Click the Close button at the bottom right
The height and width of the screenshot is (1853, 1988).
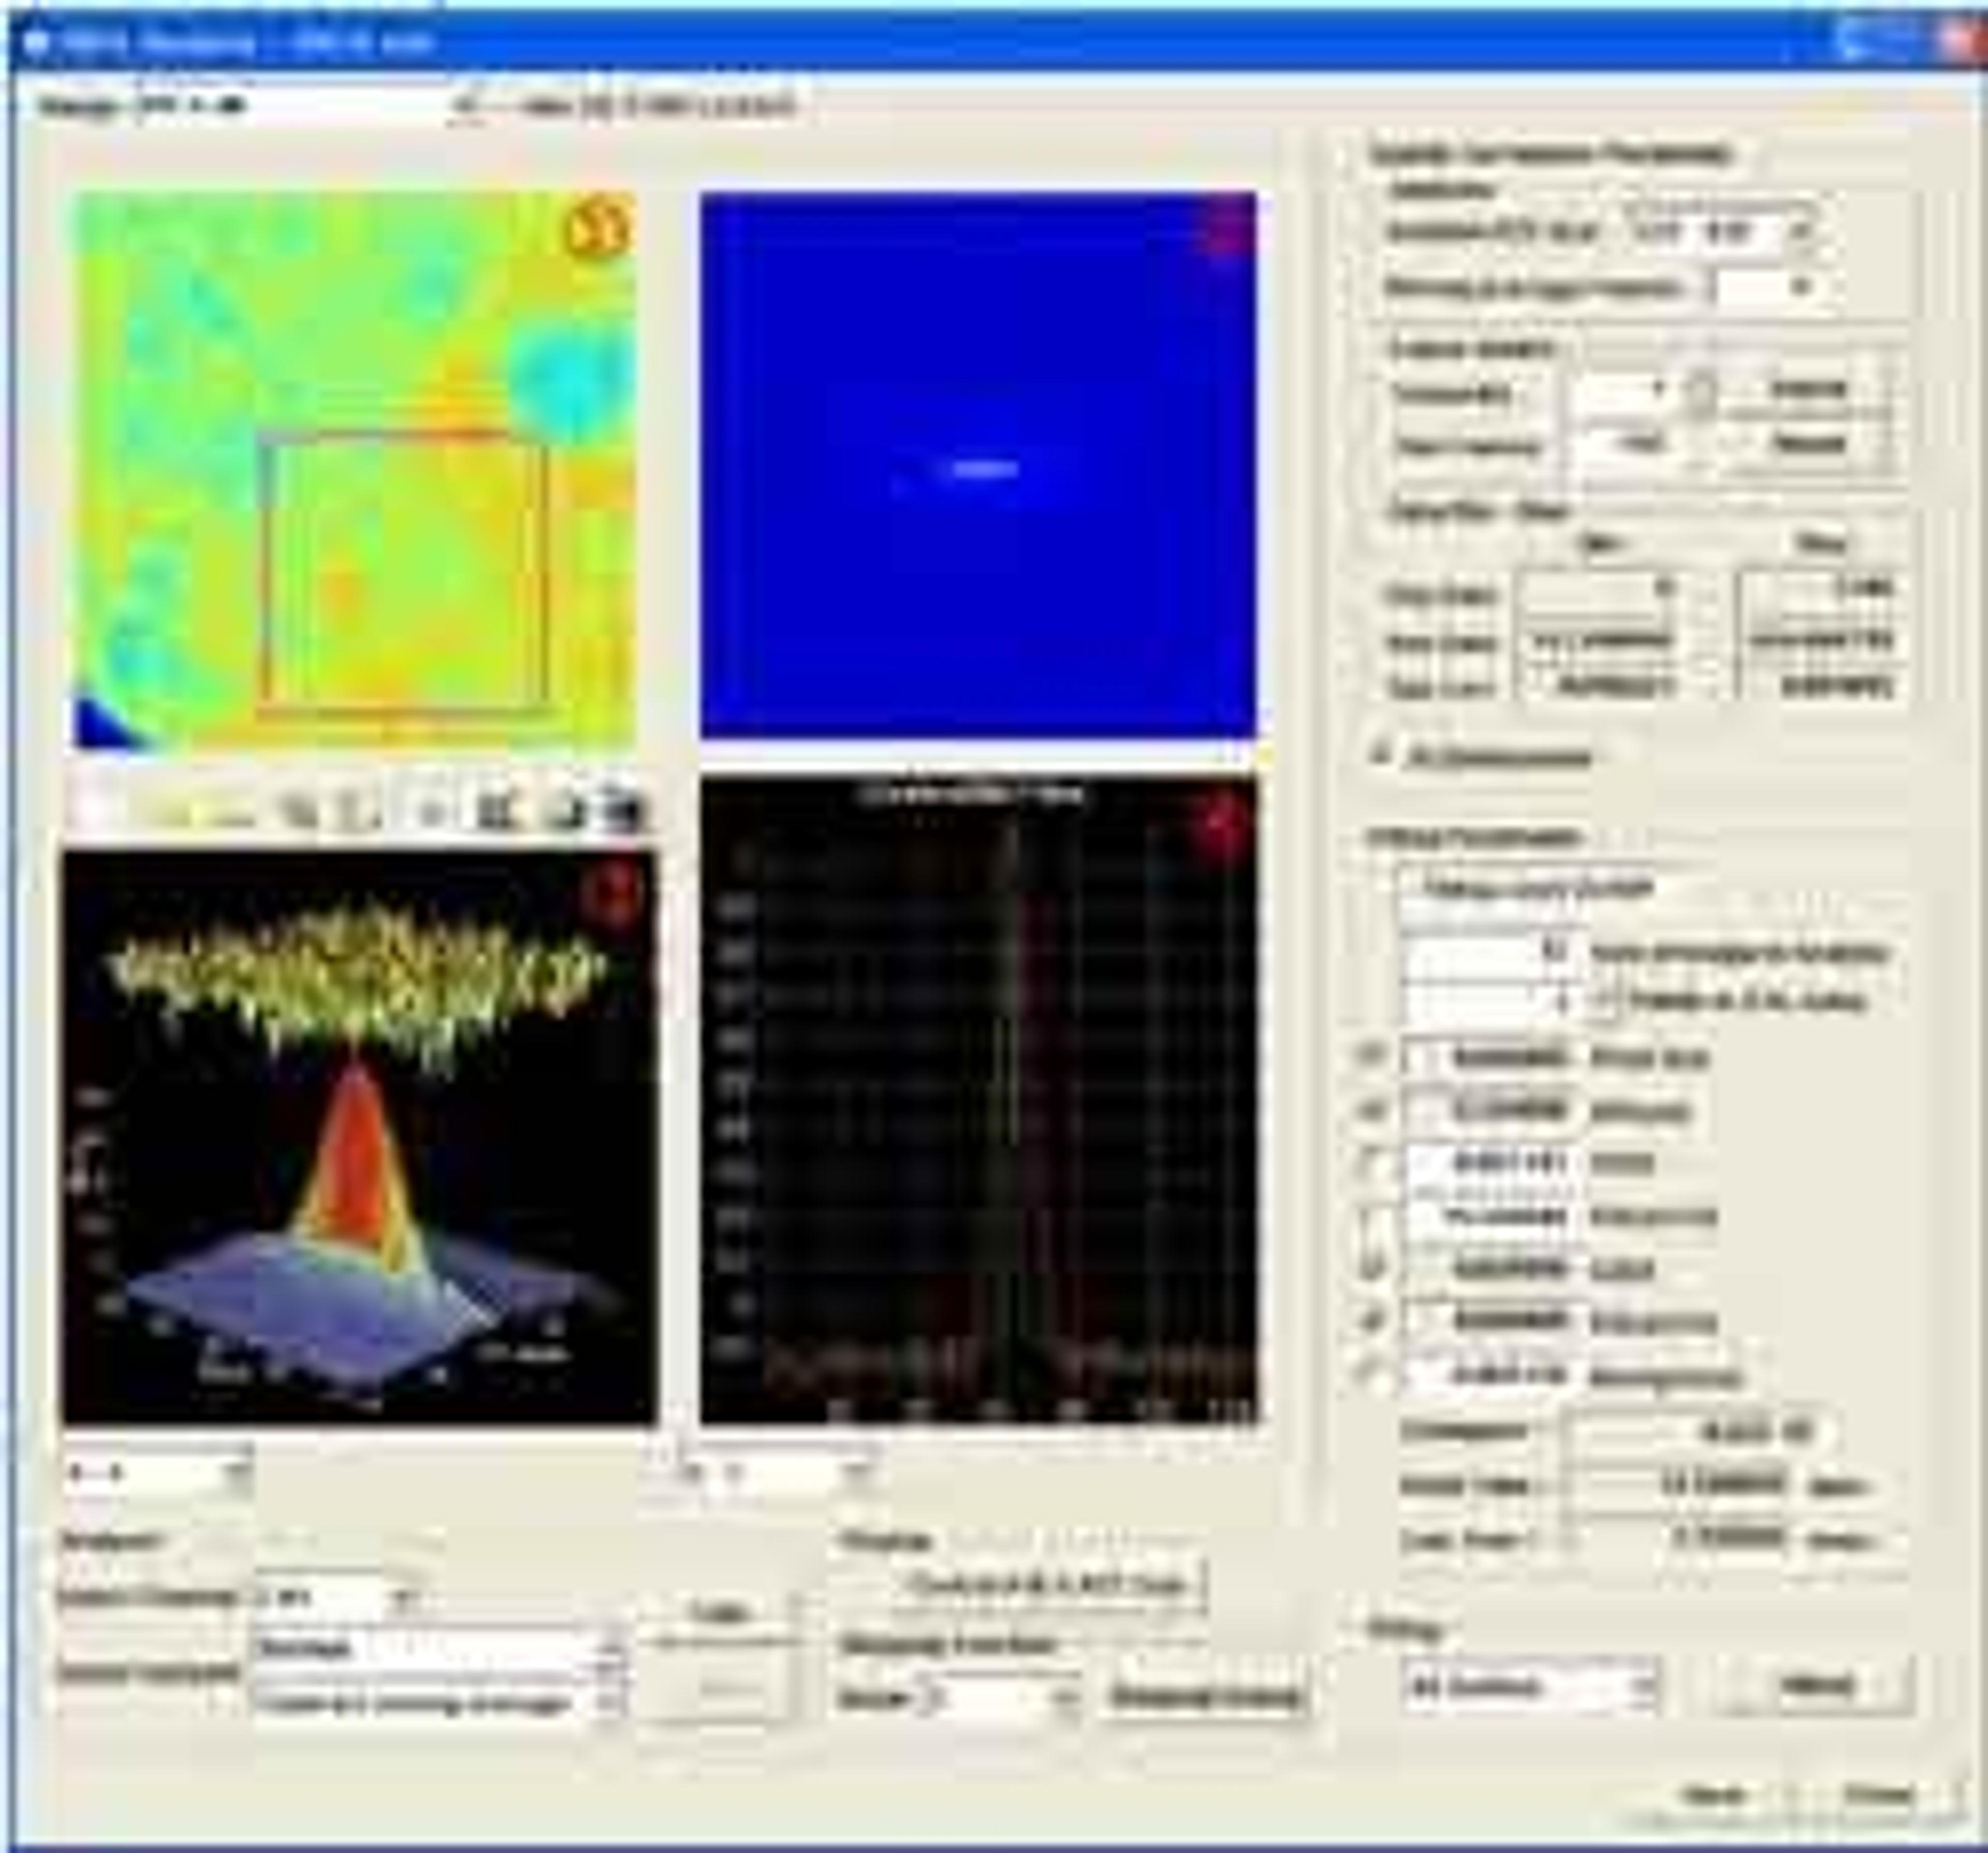pos(1878,1794)
